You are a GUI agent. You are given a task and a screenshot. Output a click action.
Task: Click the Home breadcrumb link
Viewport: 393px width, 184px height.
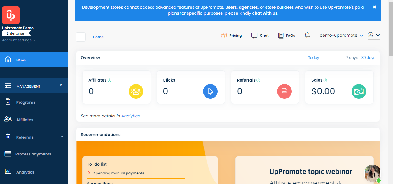[x=98, y=37]
